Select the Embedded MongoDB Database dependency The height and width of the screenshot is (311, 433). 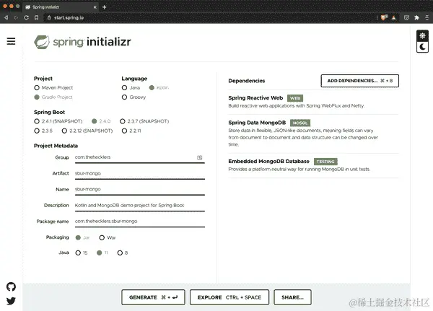(x=313, y=165)
